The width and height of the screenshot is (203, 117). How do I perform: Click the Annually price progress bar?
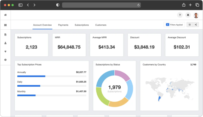point(52,76)
